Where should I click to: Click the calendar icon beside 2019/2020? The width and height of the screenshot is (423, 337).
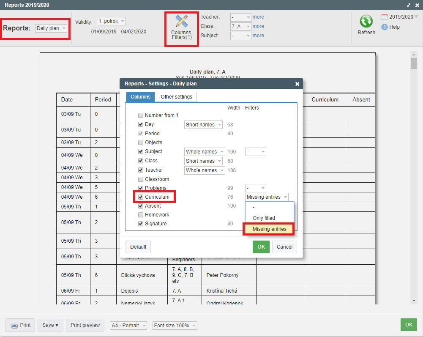(x=385, y=17)
